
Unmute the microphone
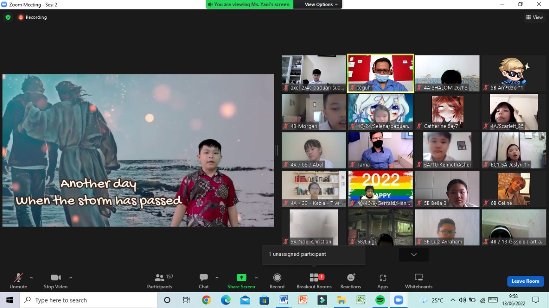pyautogui.click(x=18, y=281)
